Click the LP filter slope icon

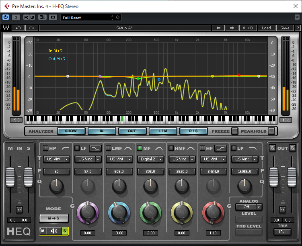click(253, 148)
